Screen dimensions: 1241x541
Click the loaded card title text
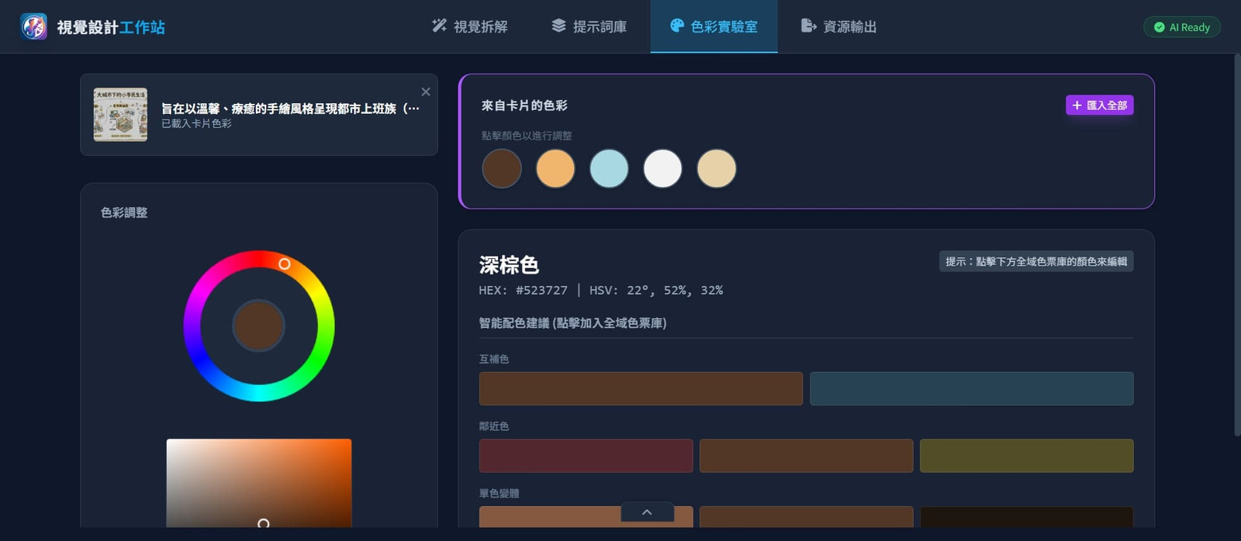point(290,109)
